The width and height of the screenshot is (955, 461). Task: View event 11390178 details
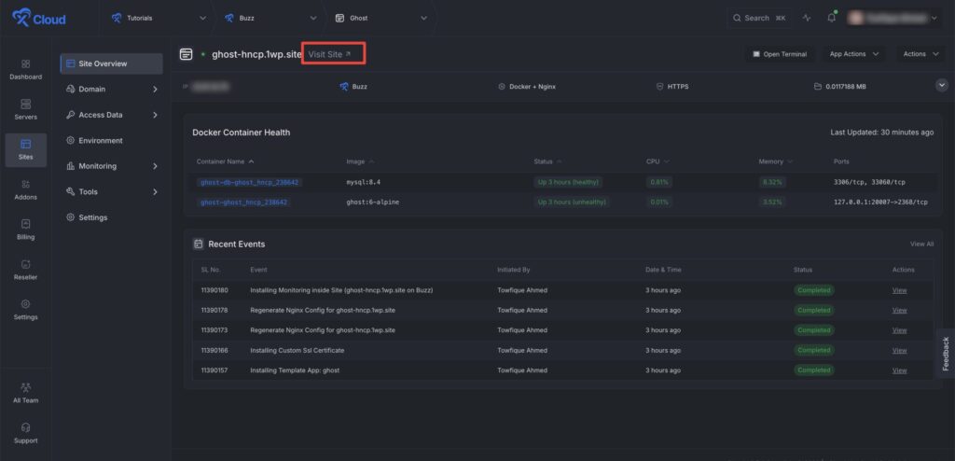899,311
